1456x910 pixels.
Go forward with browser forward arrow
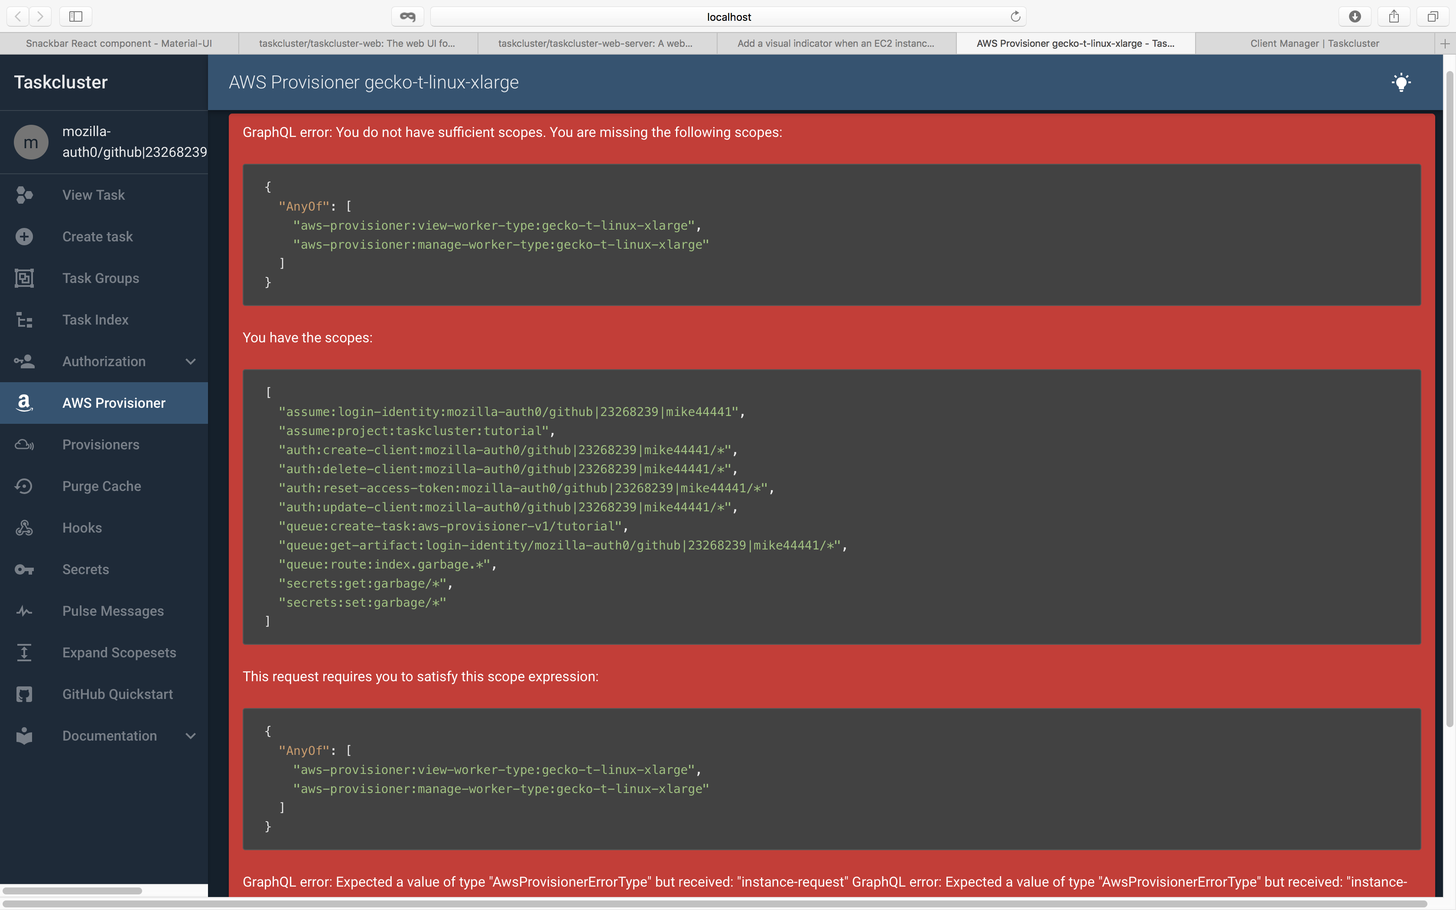coord(40,16)
